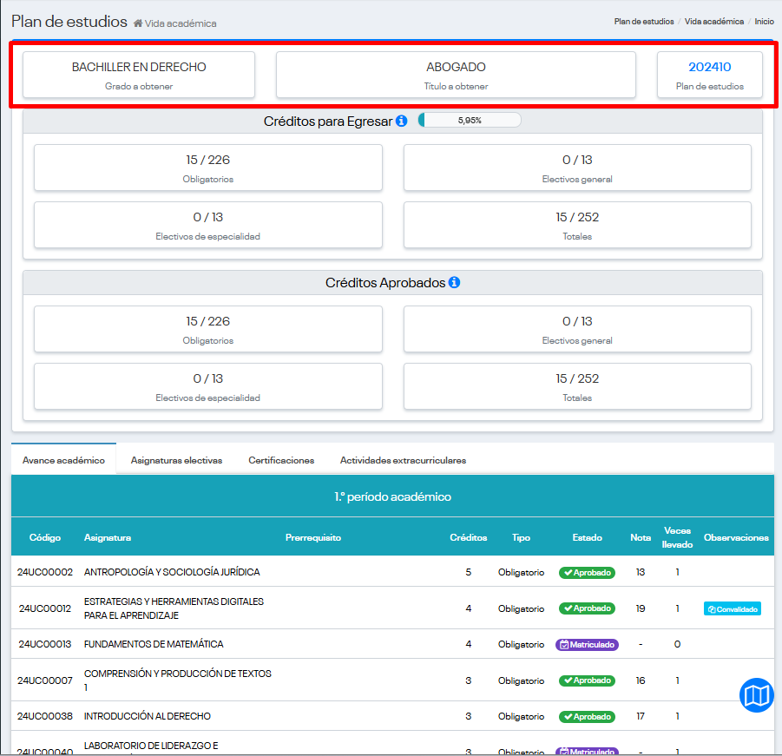The height and width of the screenshot is (756, 782).
Task: Open plan de estudios 202410 link
Action: coord(709,67)
